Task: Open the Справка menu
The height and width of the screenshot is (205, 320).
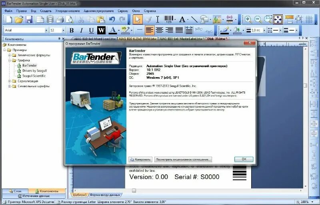Action: pos(150,11)
